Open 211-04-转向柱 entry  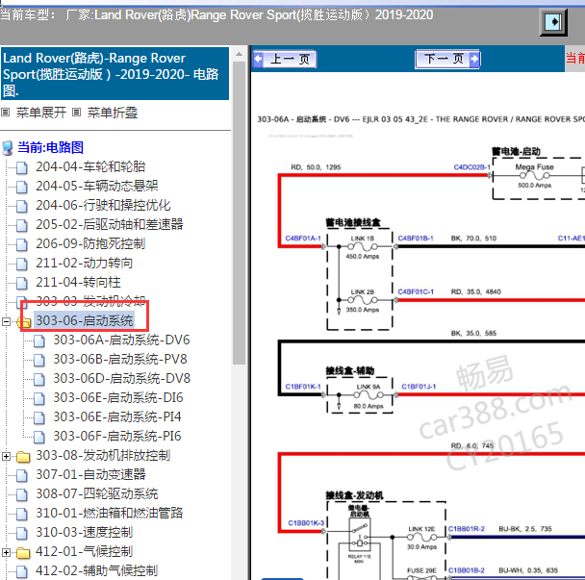coord(78,283)
